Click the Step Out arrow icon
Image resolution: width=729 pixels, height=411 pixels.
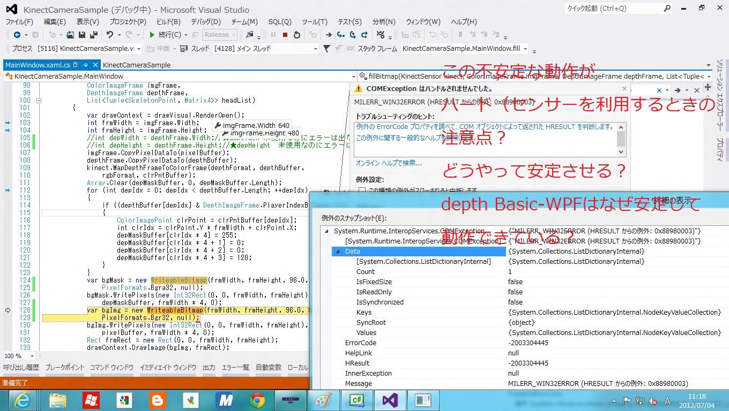pos(364,35)
